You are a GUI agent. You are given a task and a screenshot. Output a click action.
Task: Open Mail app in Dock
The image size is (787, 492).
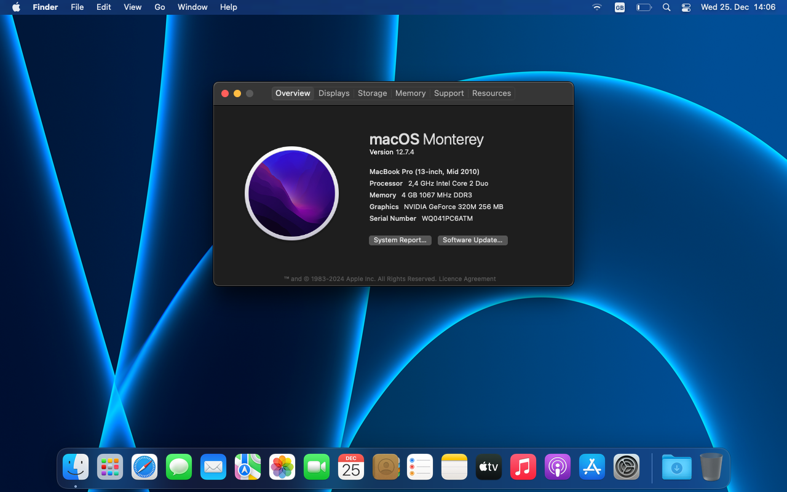pos(213,467)
